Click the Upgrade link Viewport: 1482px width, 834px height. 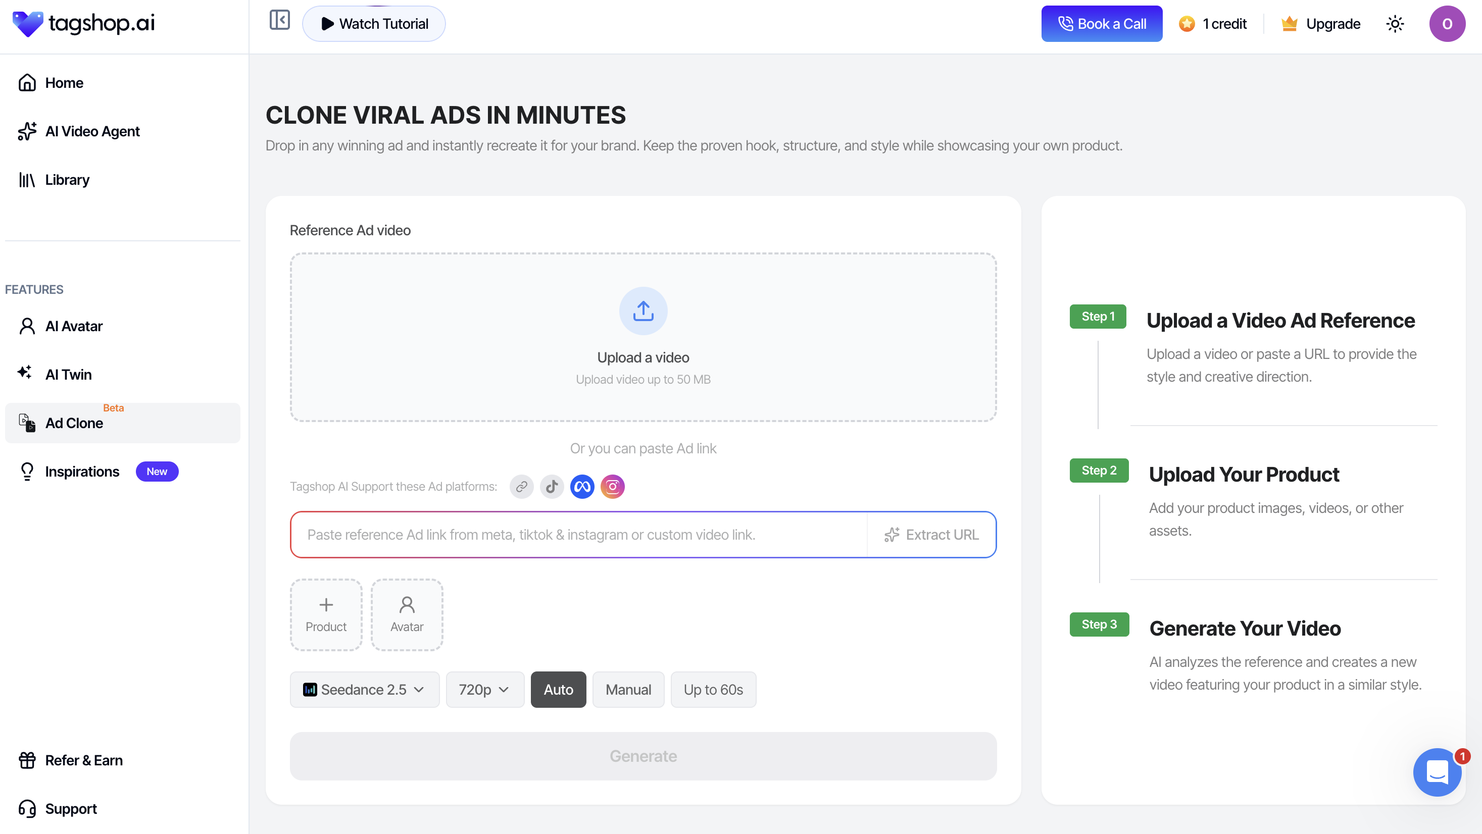pyautogui.click(x=1321, y=24)
